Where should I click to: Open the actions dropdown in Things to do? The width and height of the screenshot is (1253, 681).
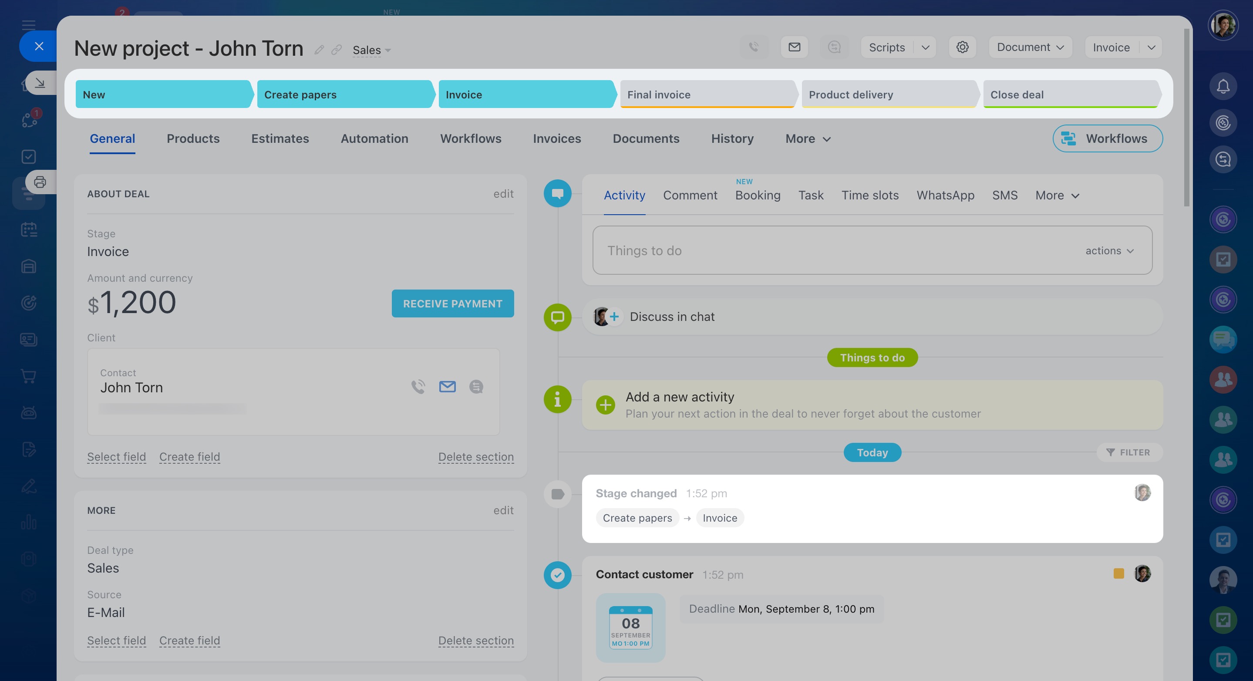click(1109, 250)
